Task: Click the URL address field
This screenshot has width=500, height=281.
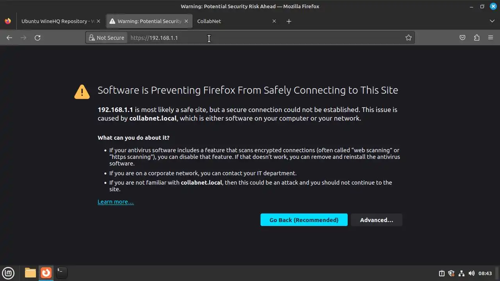Action: pyautogui.click(x=266, y=38)
